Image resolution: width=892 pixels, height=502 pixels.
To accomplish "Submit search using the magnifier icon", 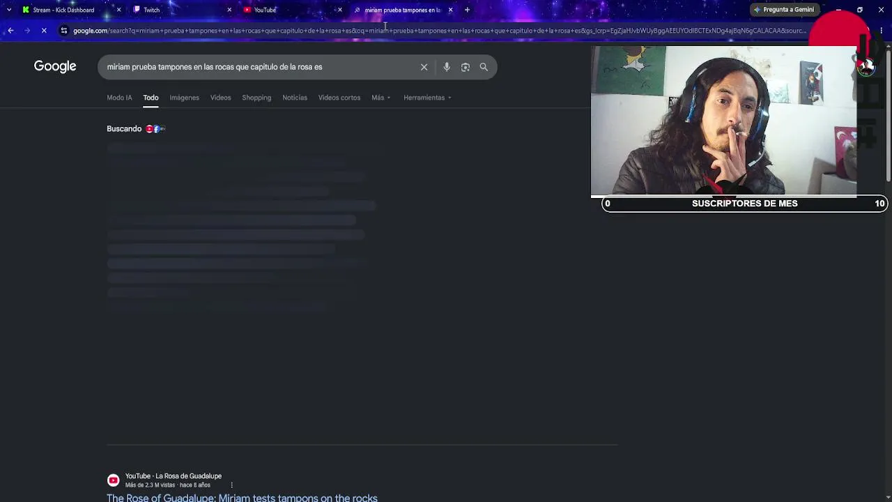I will click(x=484, y=67).
